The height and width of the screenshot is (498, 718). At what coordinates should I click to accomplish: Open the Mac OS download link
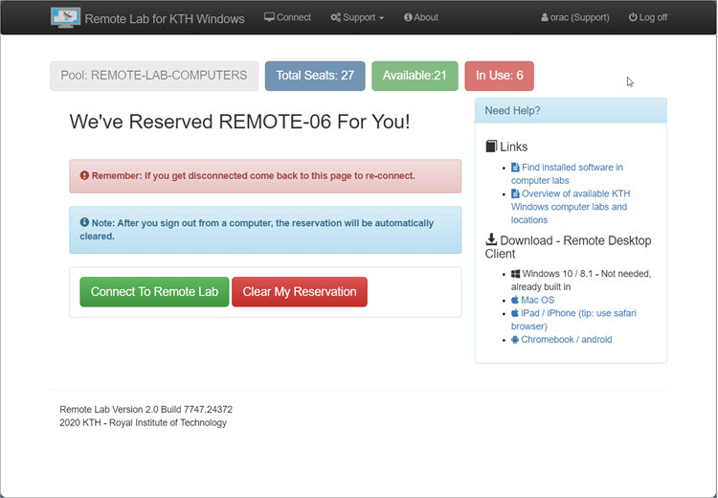[538, 300]
